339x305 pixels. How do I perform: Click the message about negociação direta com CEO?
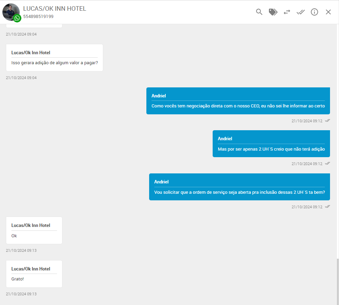(x=238, y=106)
